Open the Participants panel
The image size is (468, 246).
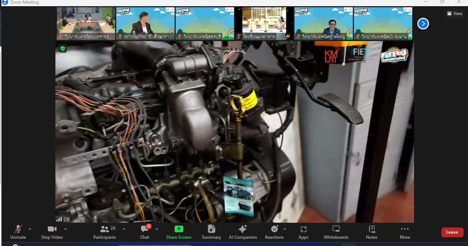105,232
